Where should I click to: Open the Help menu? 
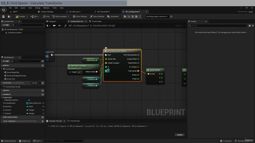click(61, 8)
